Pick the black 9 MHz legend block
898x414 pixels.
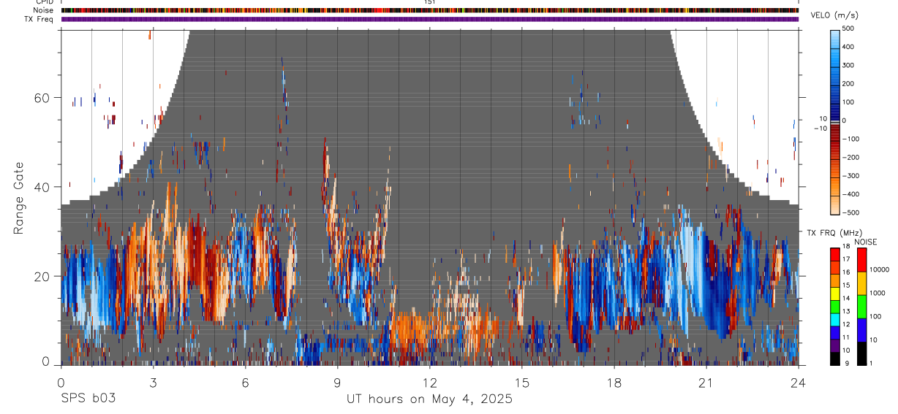pos(835,358)
